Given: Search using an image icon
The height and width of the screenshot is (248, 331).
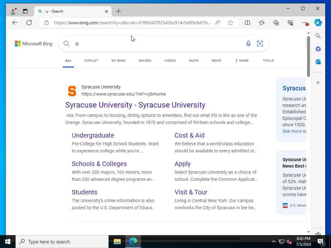Looking at the screenshot, I should pyautogui.click(x=260, y=44).
